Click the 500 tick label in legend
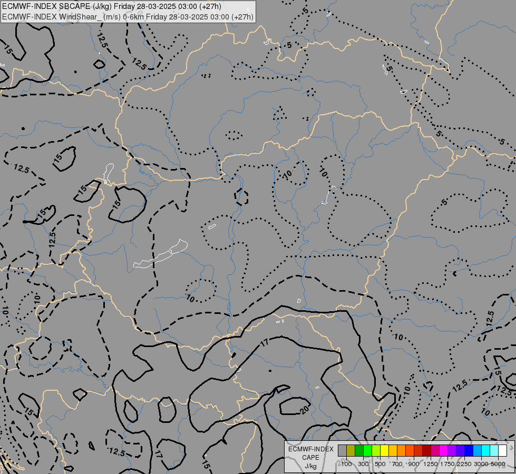 click(x=380, y=464)
